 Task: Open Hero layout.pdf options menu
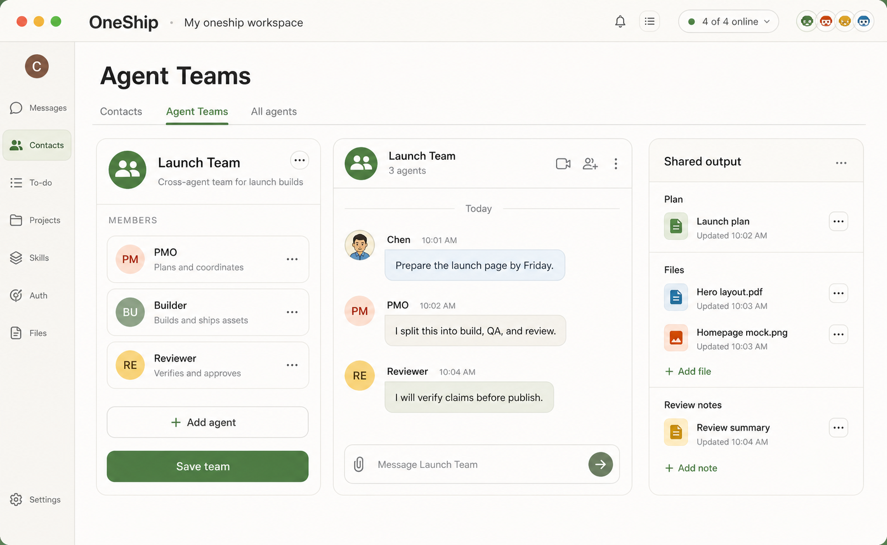[838, 293]
